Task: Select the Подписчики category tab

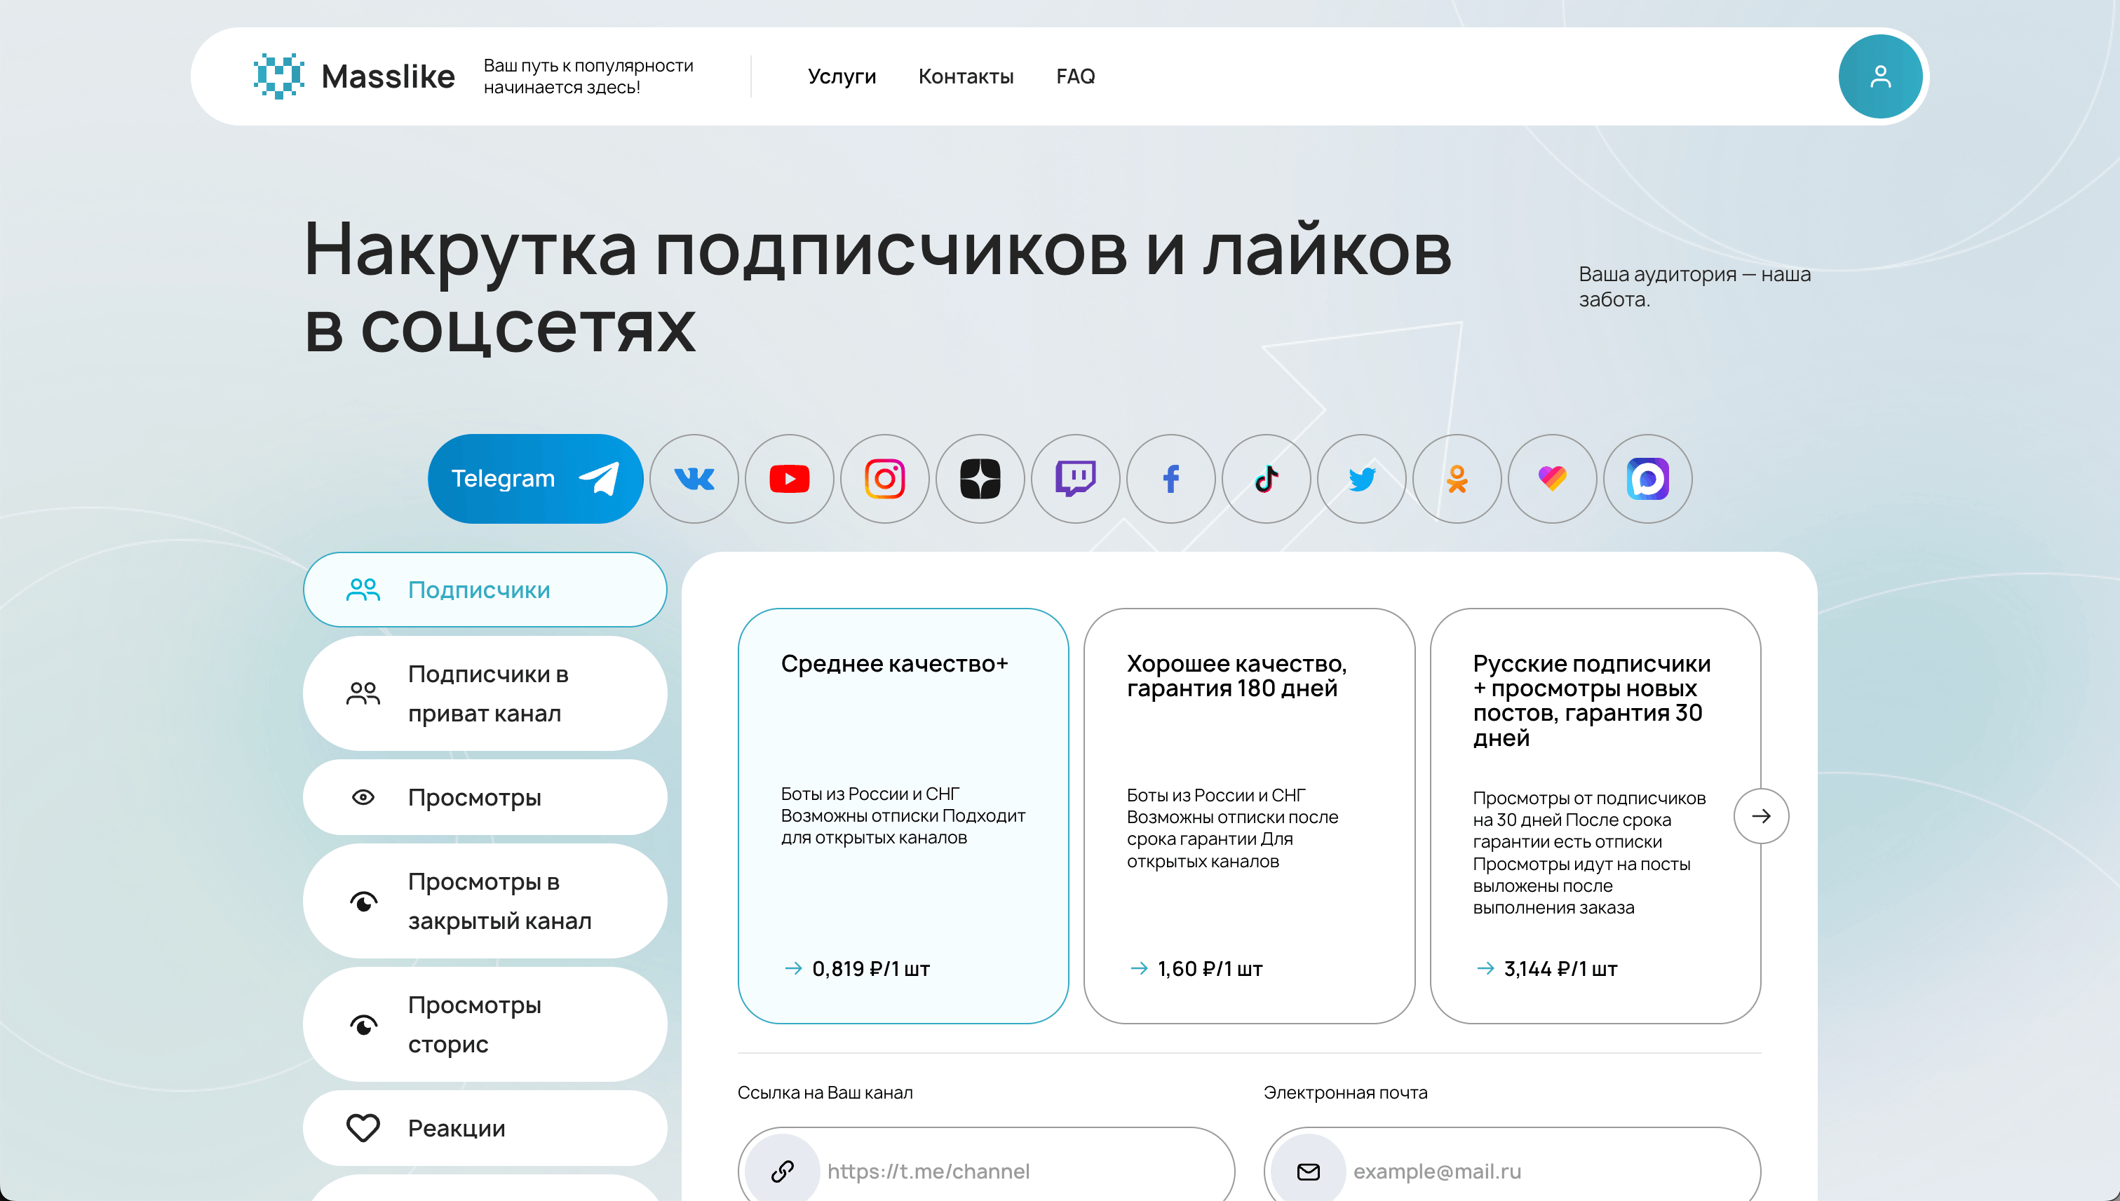Action: (485, 590)
